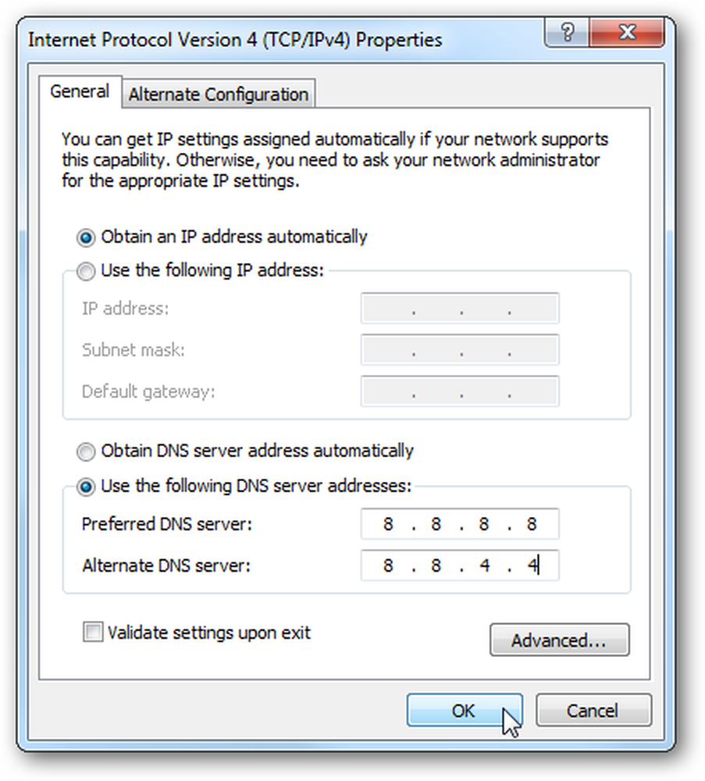This screenshot has width=705, height=781.
Task: Click the Cancel button
Action: (x=593, y=710)
